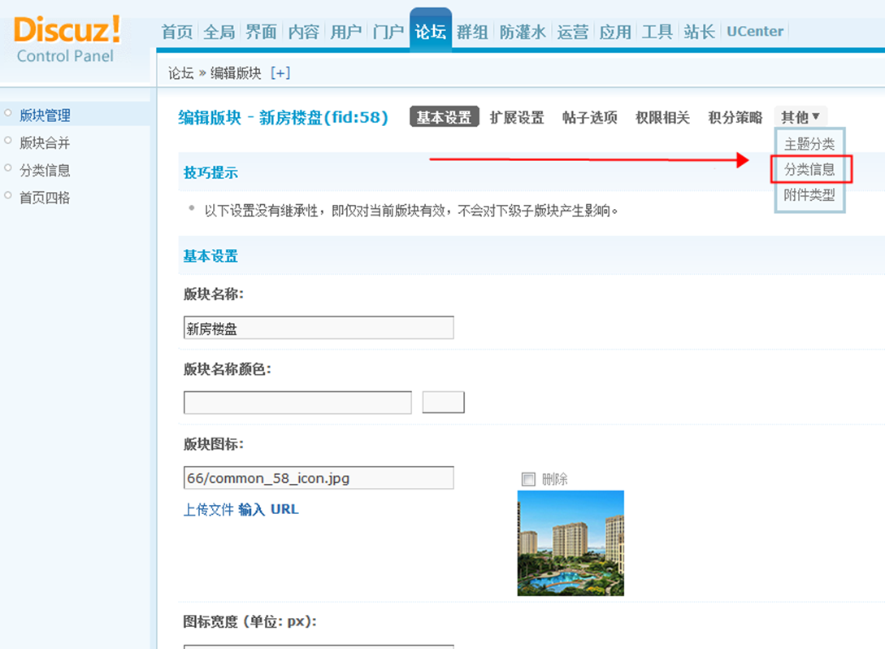The height and width of the screenshot is (649, 885).
Task: Click the 技巧提示 section header
Action: click(210, 173)
